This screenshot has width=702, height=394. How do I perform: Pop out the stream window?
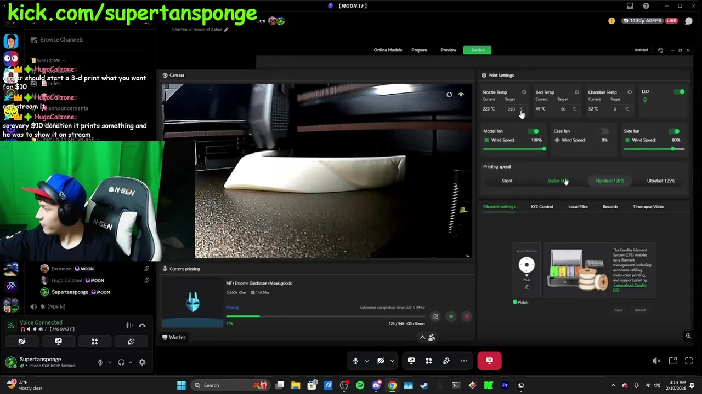[x=673, y=361]
